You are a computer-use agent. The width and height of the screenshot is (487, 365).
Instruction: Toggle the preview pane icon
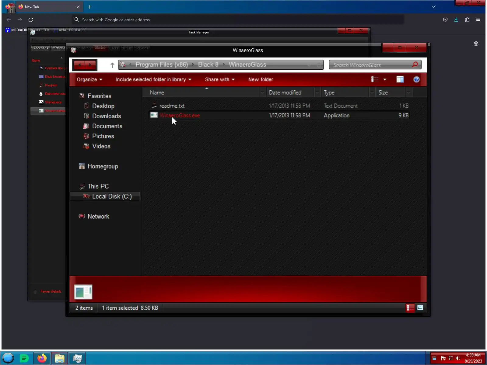click(x=400, y=79)
